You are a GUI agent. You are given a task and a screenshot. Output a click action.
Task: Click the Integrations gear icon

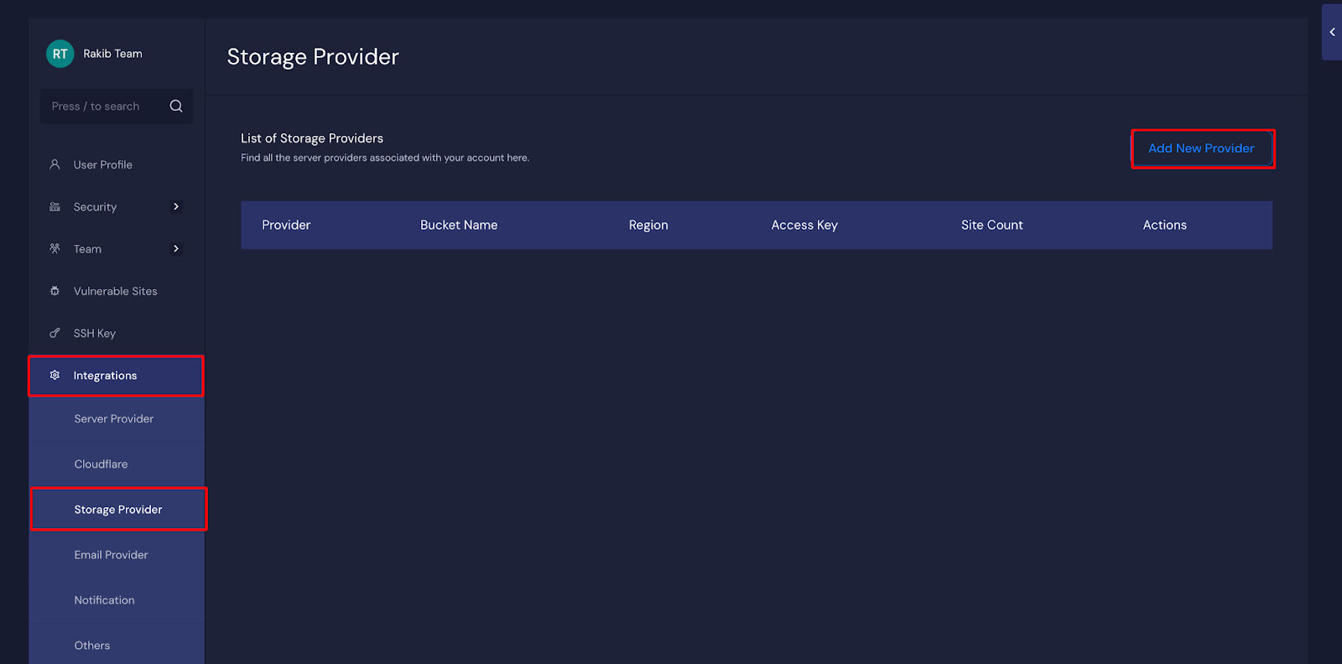55,376
